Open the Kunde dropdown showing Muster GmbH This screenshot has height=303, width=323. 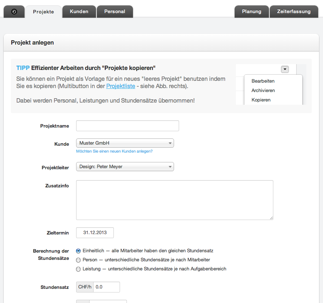tap(125, 143)
